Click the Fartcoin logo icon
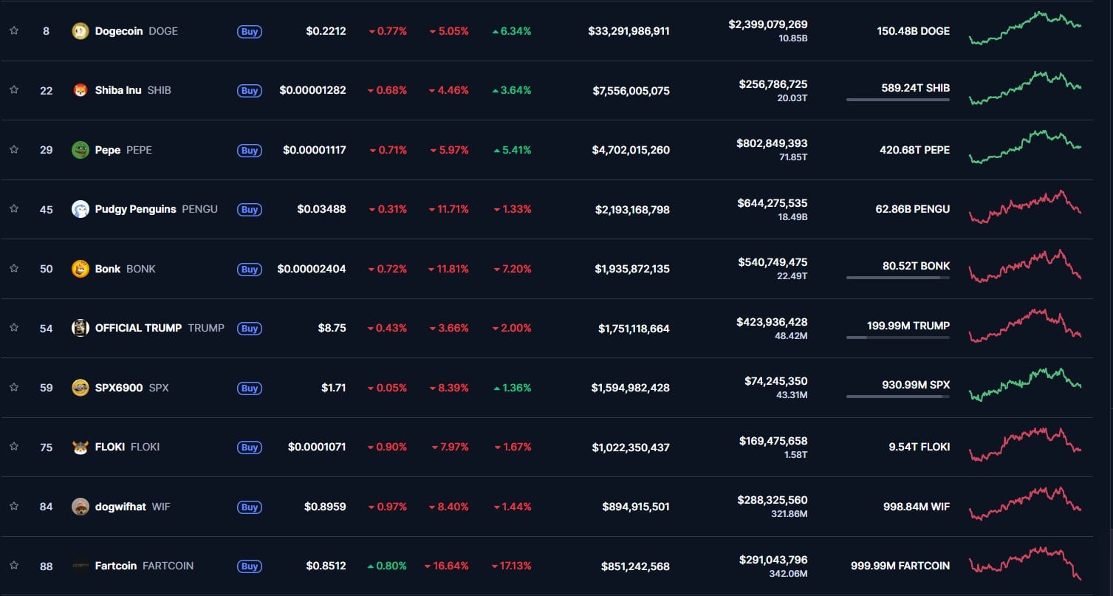Screen dimensions: 1113x596 pos(81,566)
